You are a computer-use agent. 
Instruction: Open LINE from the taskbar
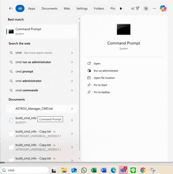point(133,170)
